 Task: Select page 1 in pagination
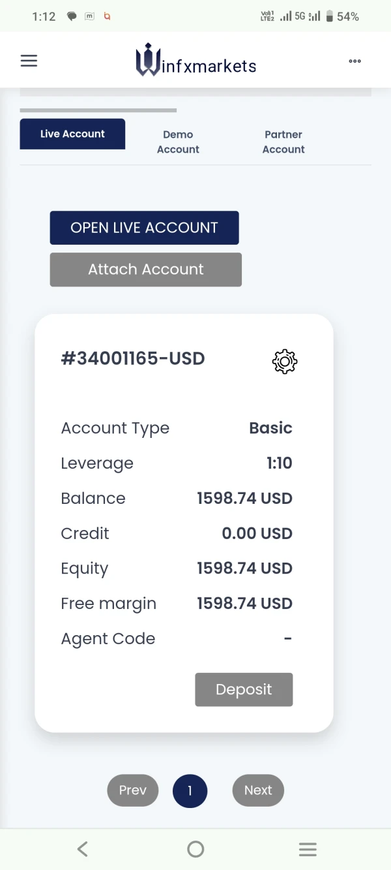click(190, 790)
